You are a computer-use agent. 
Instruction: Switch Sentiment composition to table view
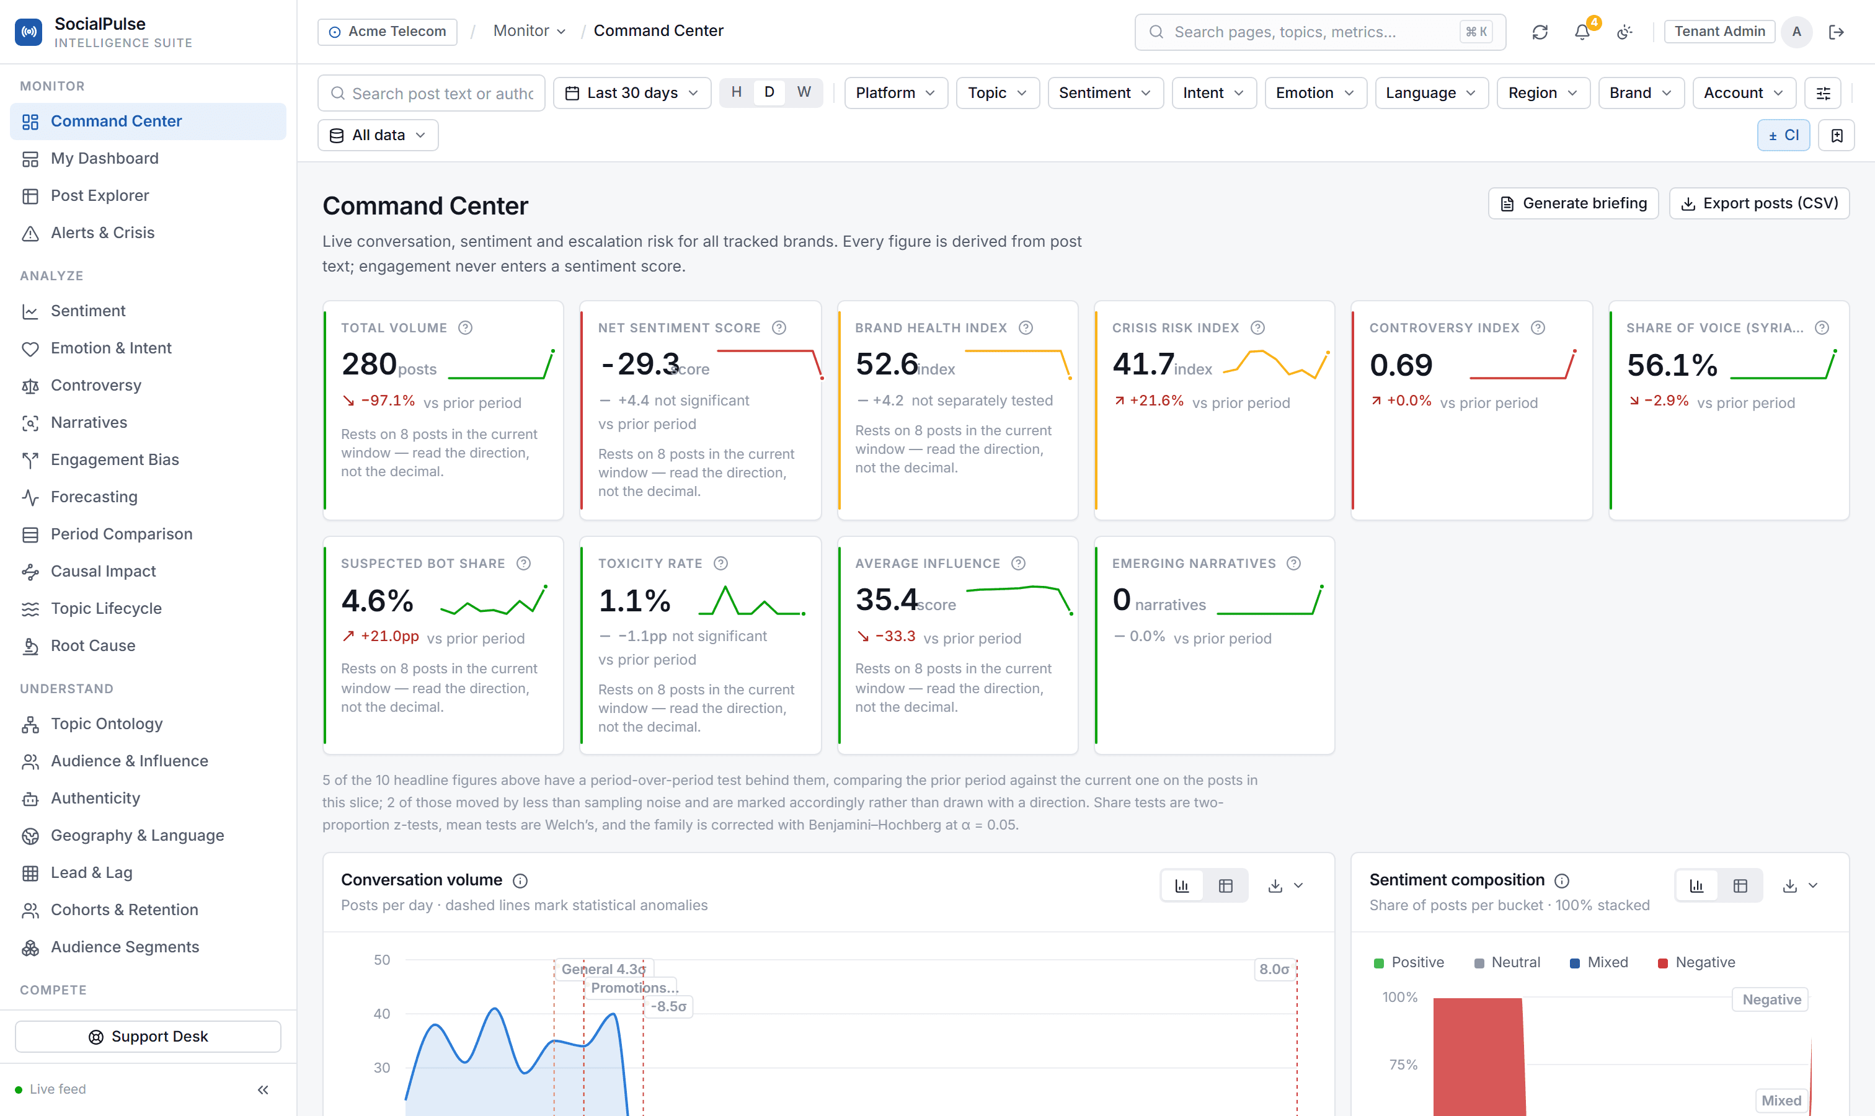[1740, 886]
